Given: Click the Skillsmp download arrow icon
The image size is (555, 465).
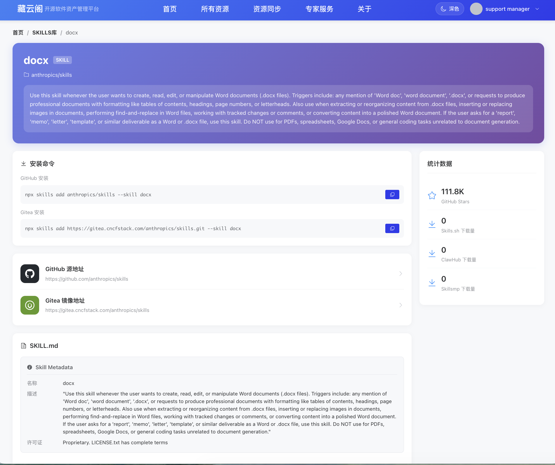Looking at the screenshot, I should click(432, 282).
